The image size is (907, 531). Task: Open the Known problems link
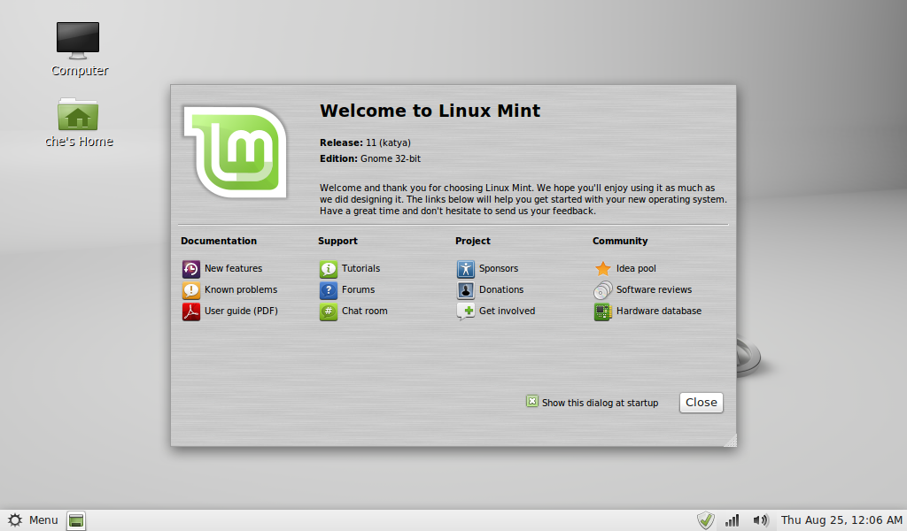pos(241,289)
